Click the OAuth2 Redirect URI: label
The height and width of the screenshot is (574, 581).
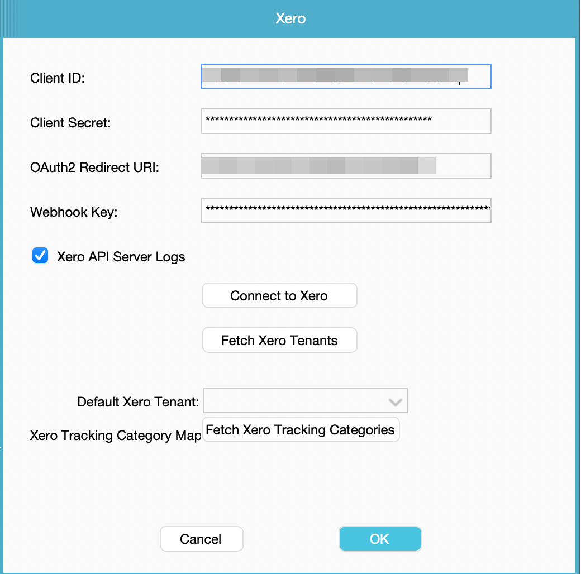(94, 168)
